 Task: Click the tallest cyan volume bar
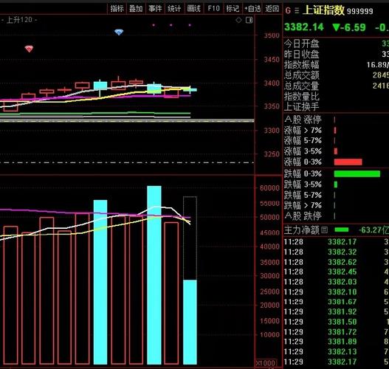(x=154, y=275)
